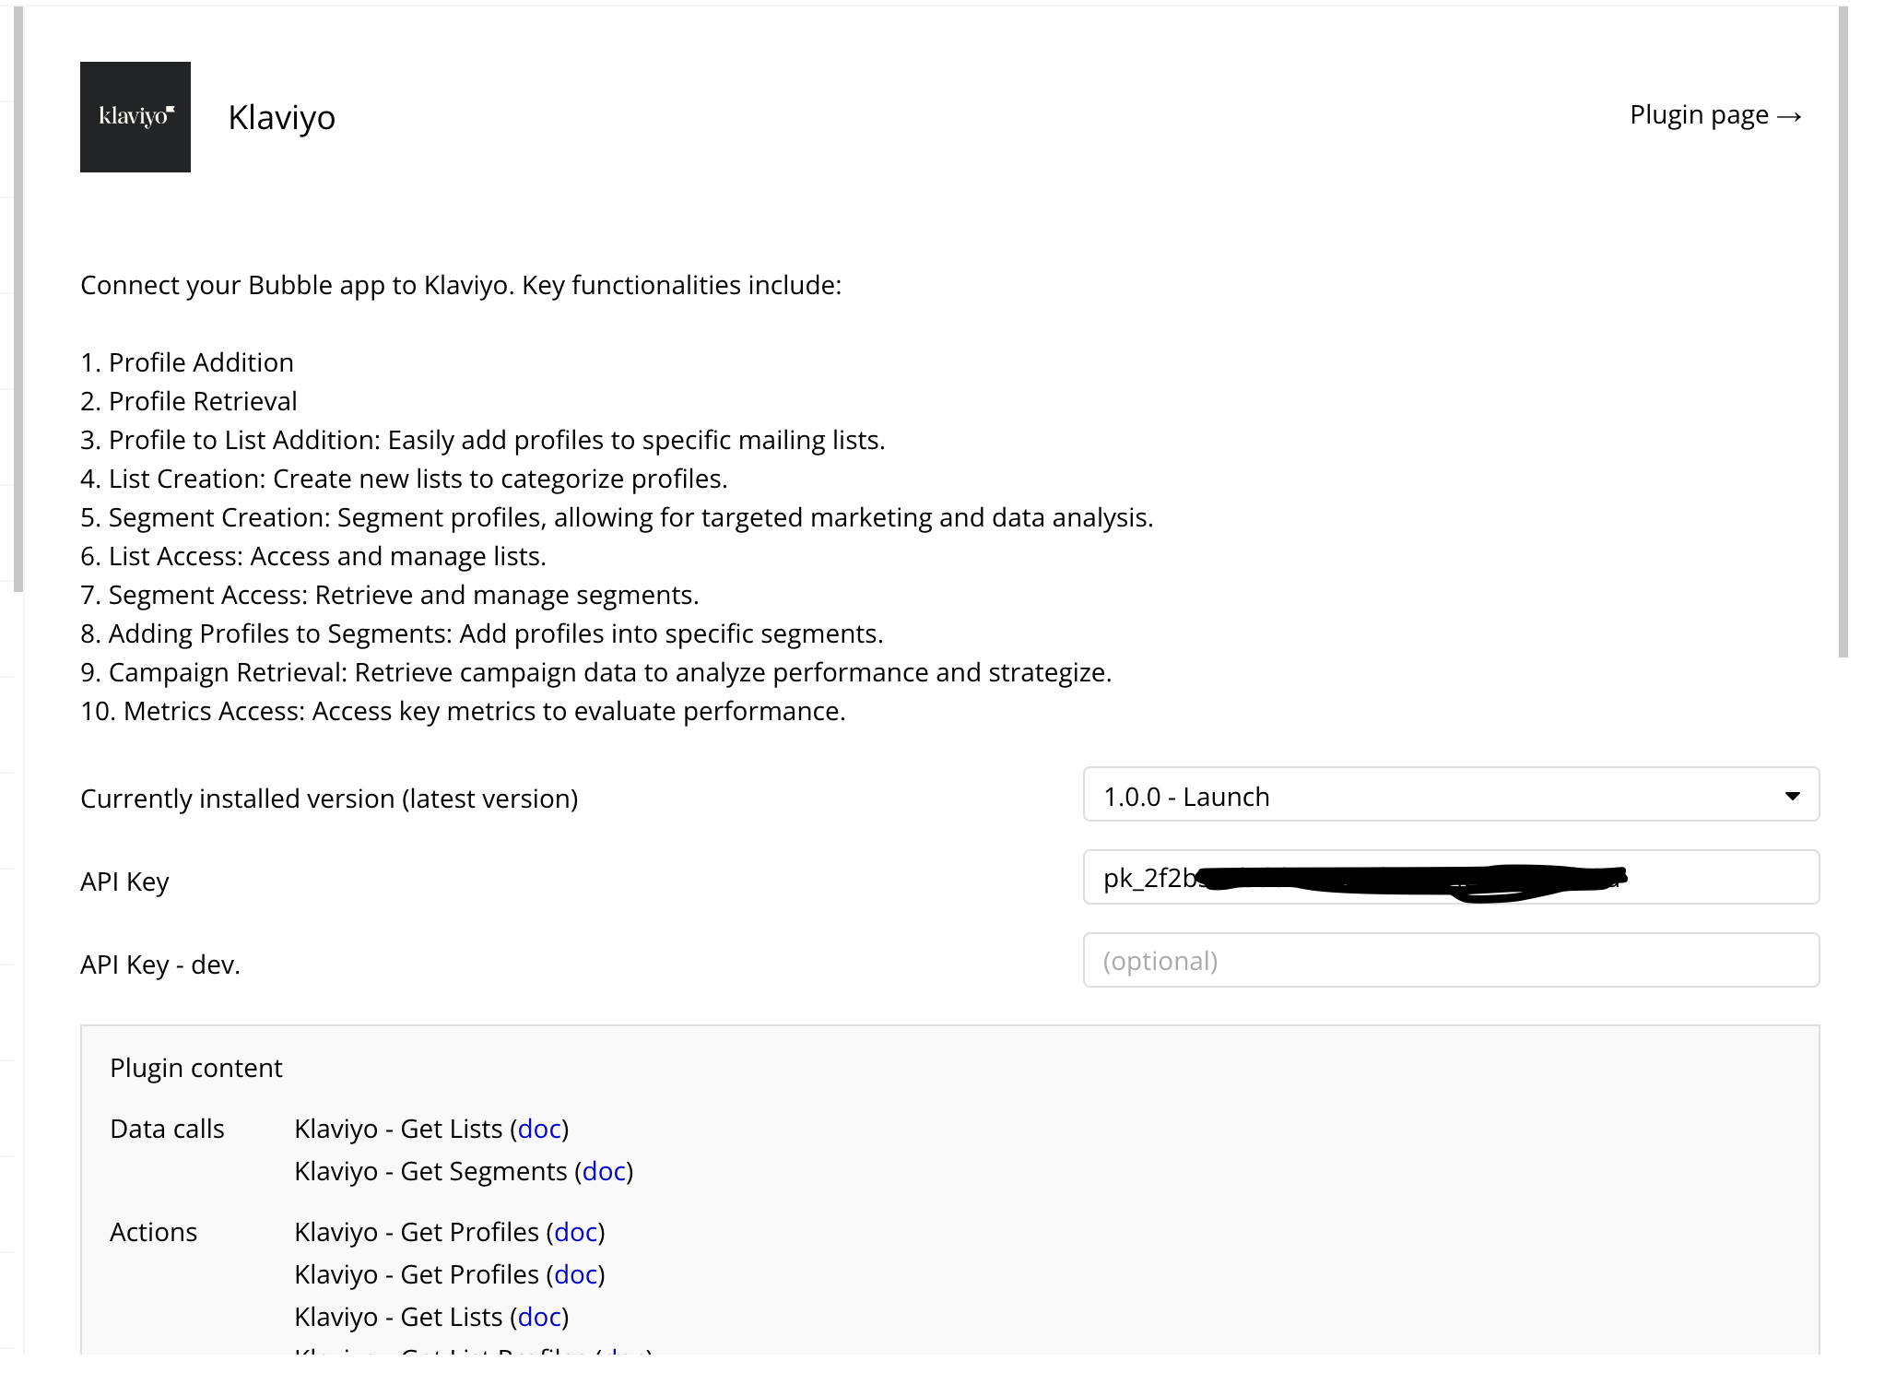The height and width of the screenshot is (1373, 1896).
Task: Click the API Key input field
Action: pos(1451,878)
